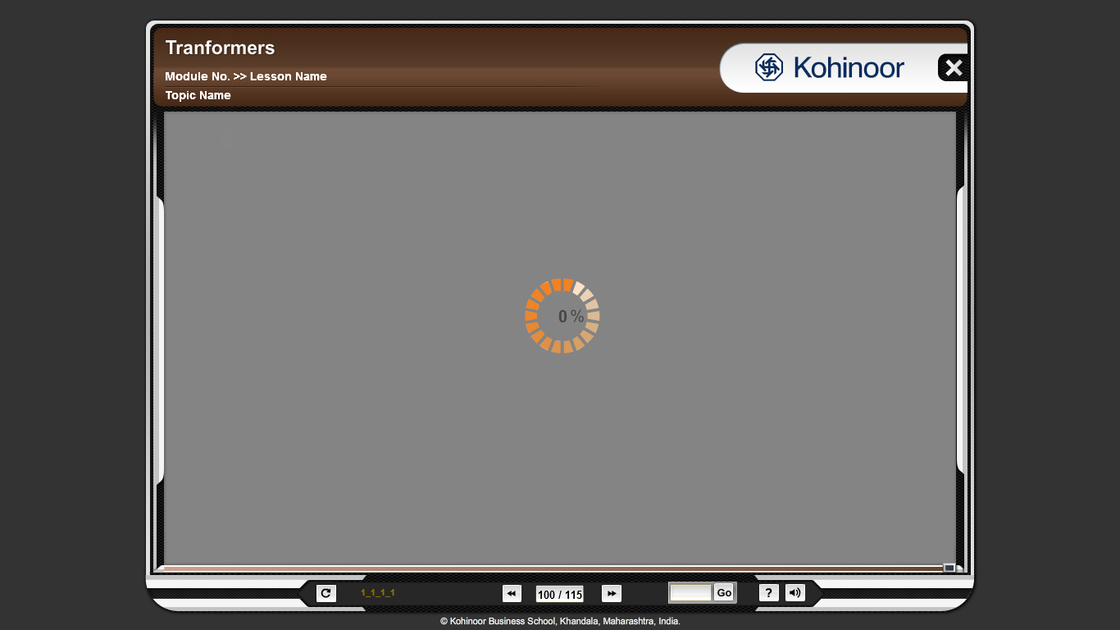The width and height of the screenshot is (1120, 630).
Task: Select the Lesson Name in the header
Action: pos(289,76)
